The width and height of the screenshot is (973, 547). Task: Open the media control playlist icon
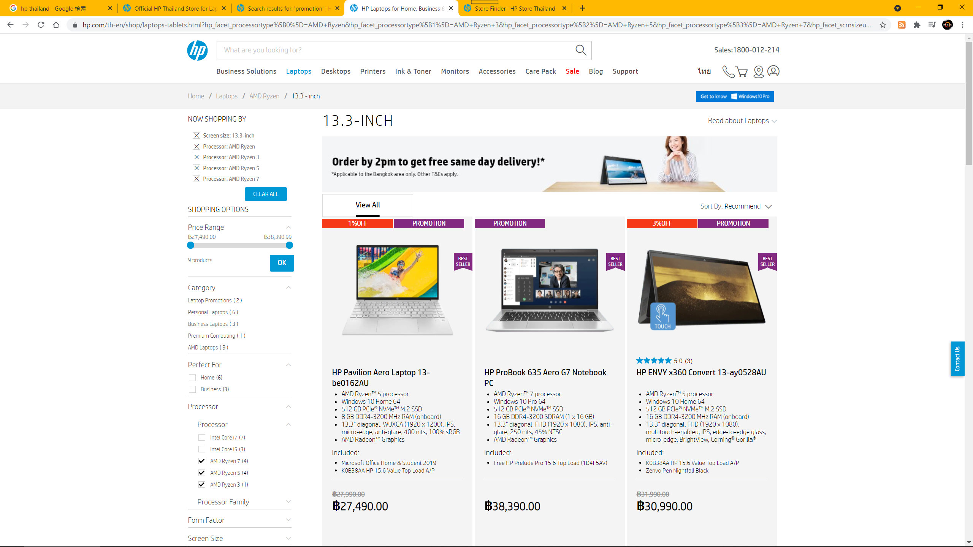tap(932, 25)
